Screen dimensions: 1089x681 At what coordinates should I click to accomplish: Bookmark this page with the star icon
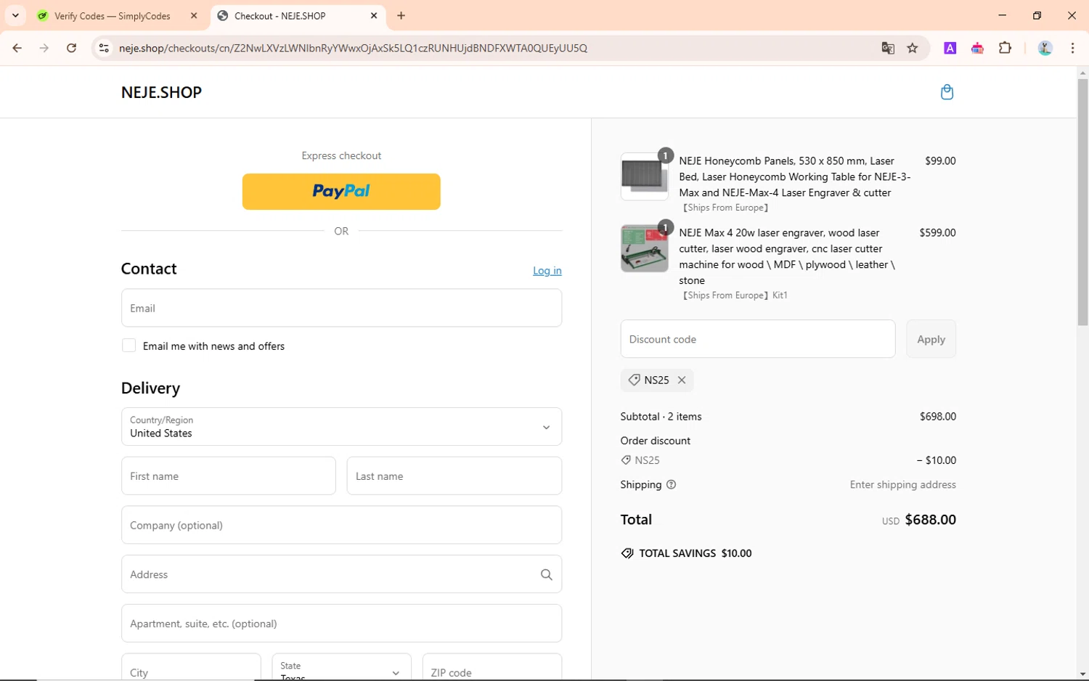coord(913,48)
